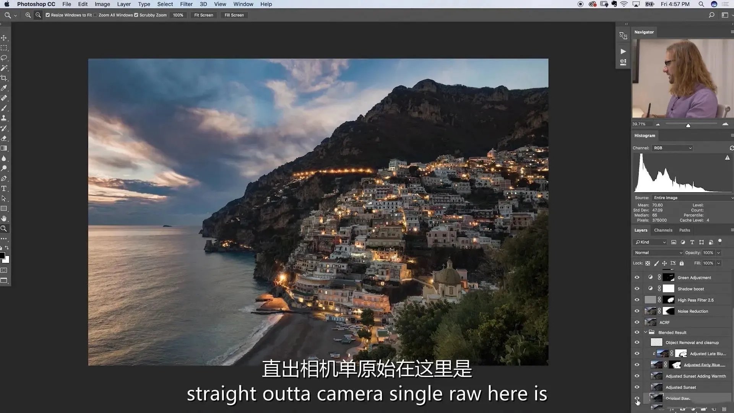Viewport: 734px width, 413px height.
Task: Click the Fit Screen button
Action: click(x=203, y=15)
